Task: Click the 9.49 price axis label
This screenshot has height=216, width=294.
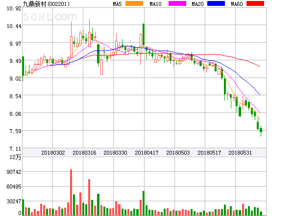Action: (x=15, y=61)
